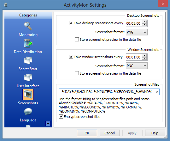
Task: Decrease the window screenshot interval spinner
Action: [x=144, y=58]
